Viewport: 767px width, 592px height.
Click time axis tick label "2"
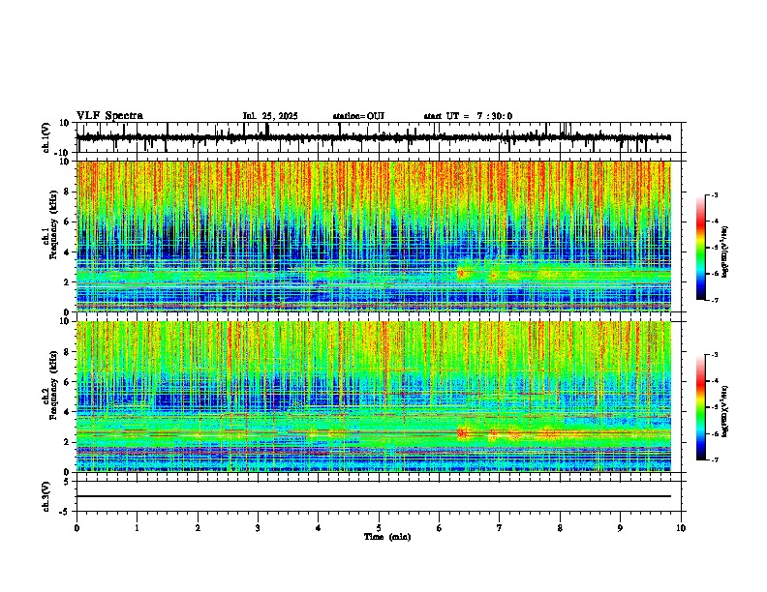198,528
